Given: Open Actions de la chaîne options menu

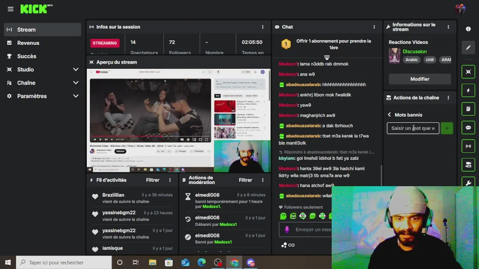Looking at the screenshot, I should click(x=448, y=98).
